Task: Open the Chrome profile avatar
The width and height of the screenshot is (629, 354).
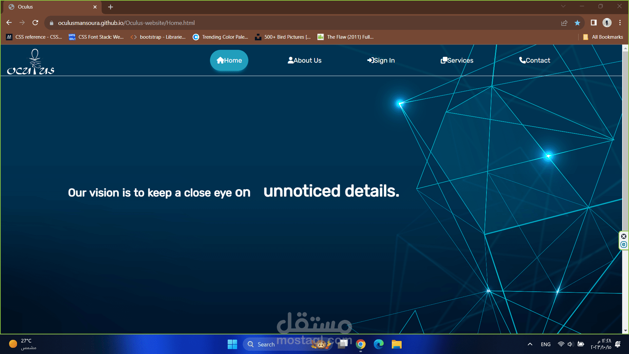Action: [x=607, y=23]
